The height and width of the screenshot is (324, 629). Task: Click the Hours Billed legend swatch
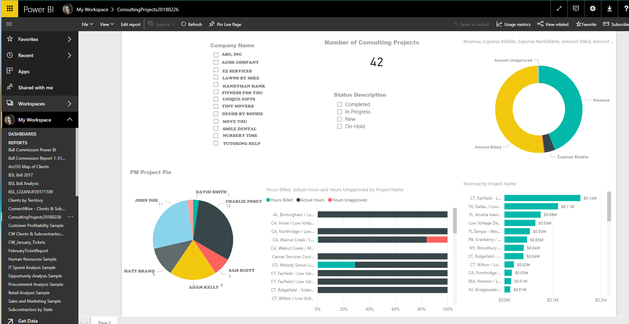point(268,200)
